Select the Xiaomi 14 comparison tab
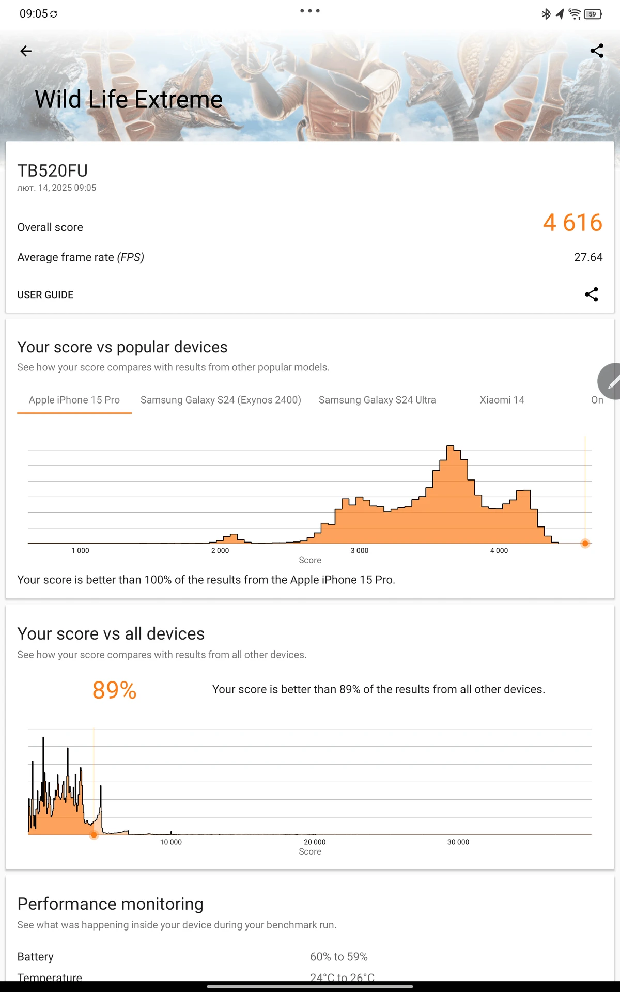 coord(502,400)
